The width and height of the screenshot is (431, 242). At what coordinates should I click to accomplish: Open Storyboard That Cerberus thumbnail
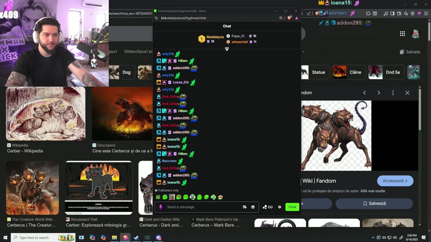point(99,188)
